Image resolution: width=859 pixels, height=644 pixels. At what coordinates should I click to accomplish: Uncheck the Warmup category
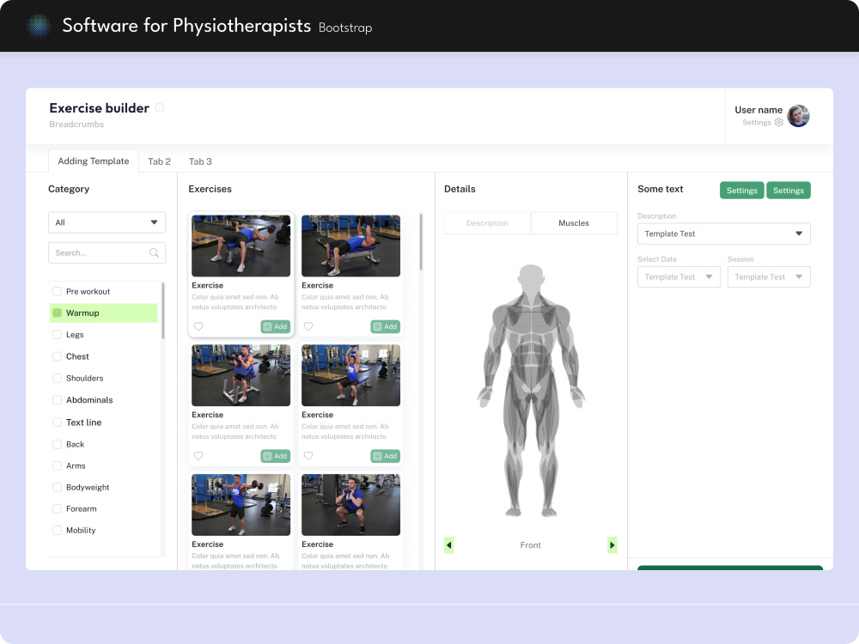(x=57, y=313)
